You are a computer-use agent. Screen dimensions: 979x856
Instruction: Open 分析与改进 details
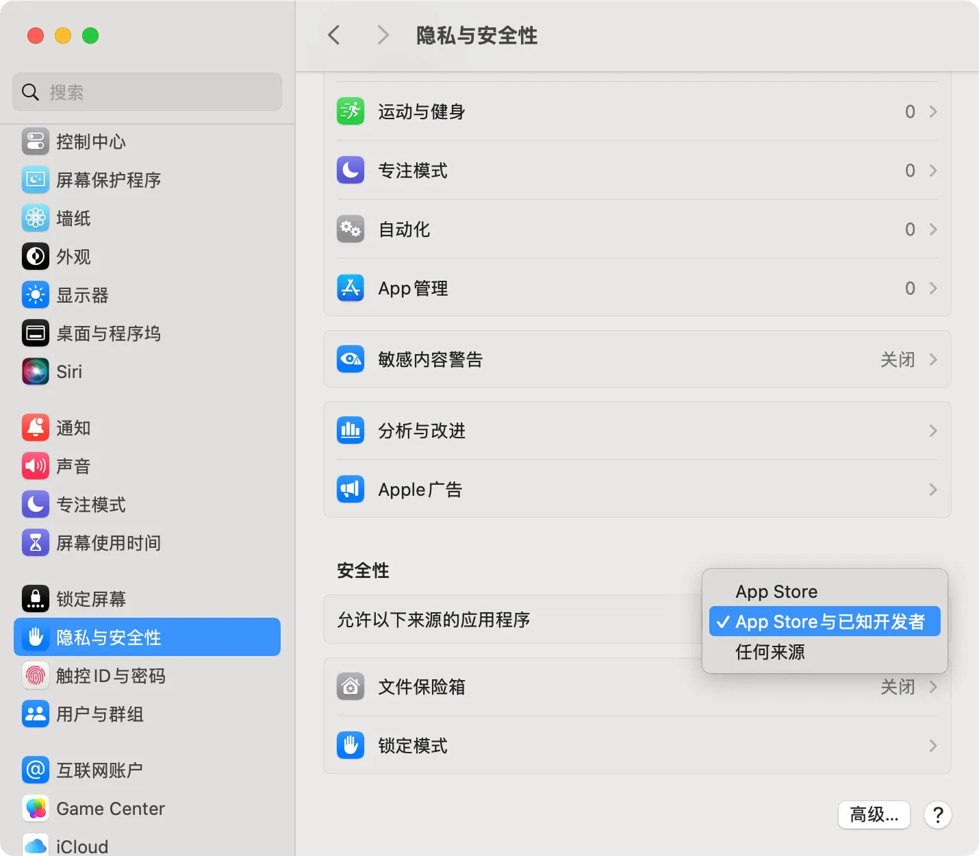point(932,431)
